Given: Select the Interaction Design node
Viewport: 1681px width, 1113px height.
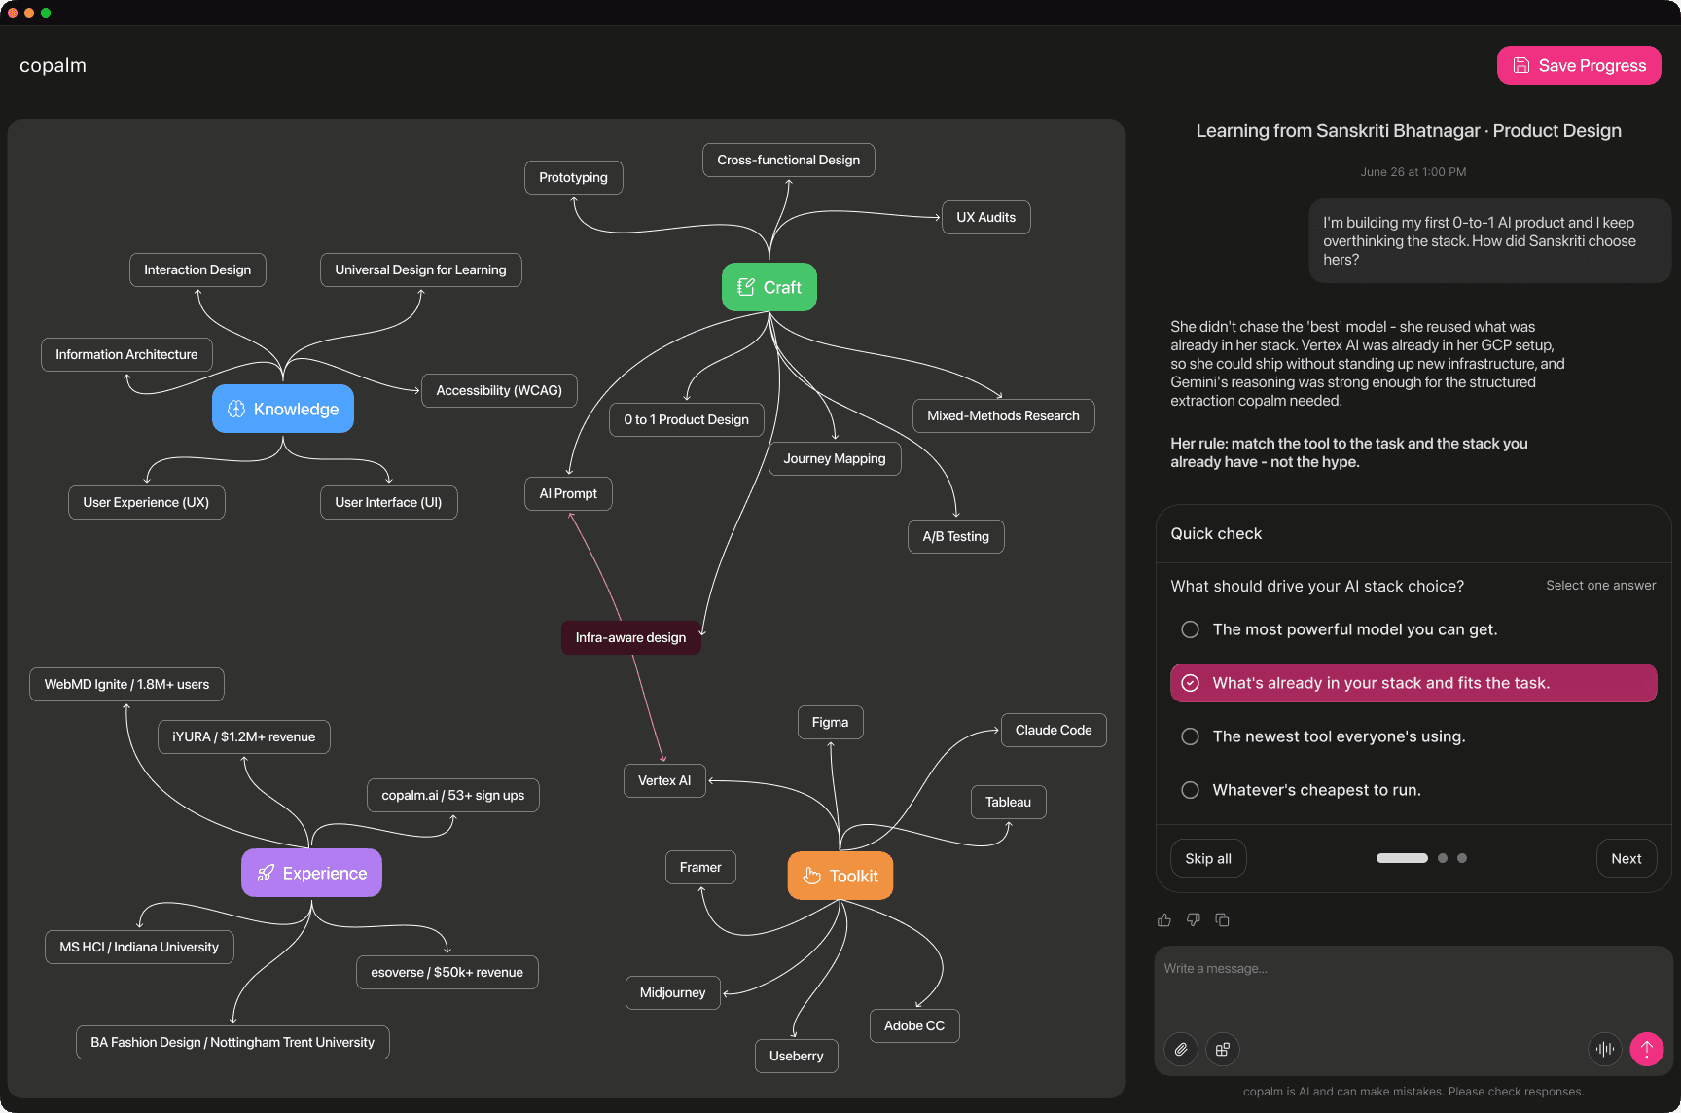Looking at the screenshot, I should tap(197, 269).
